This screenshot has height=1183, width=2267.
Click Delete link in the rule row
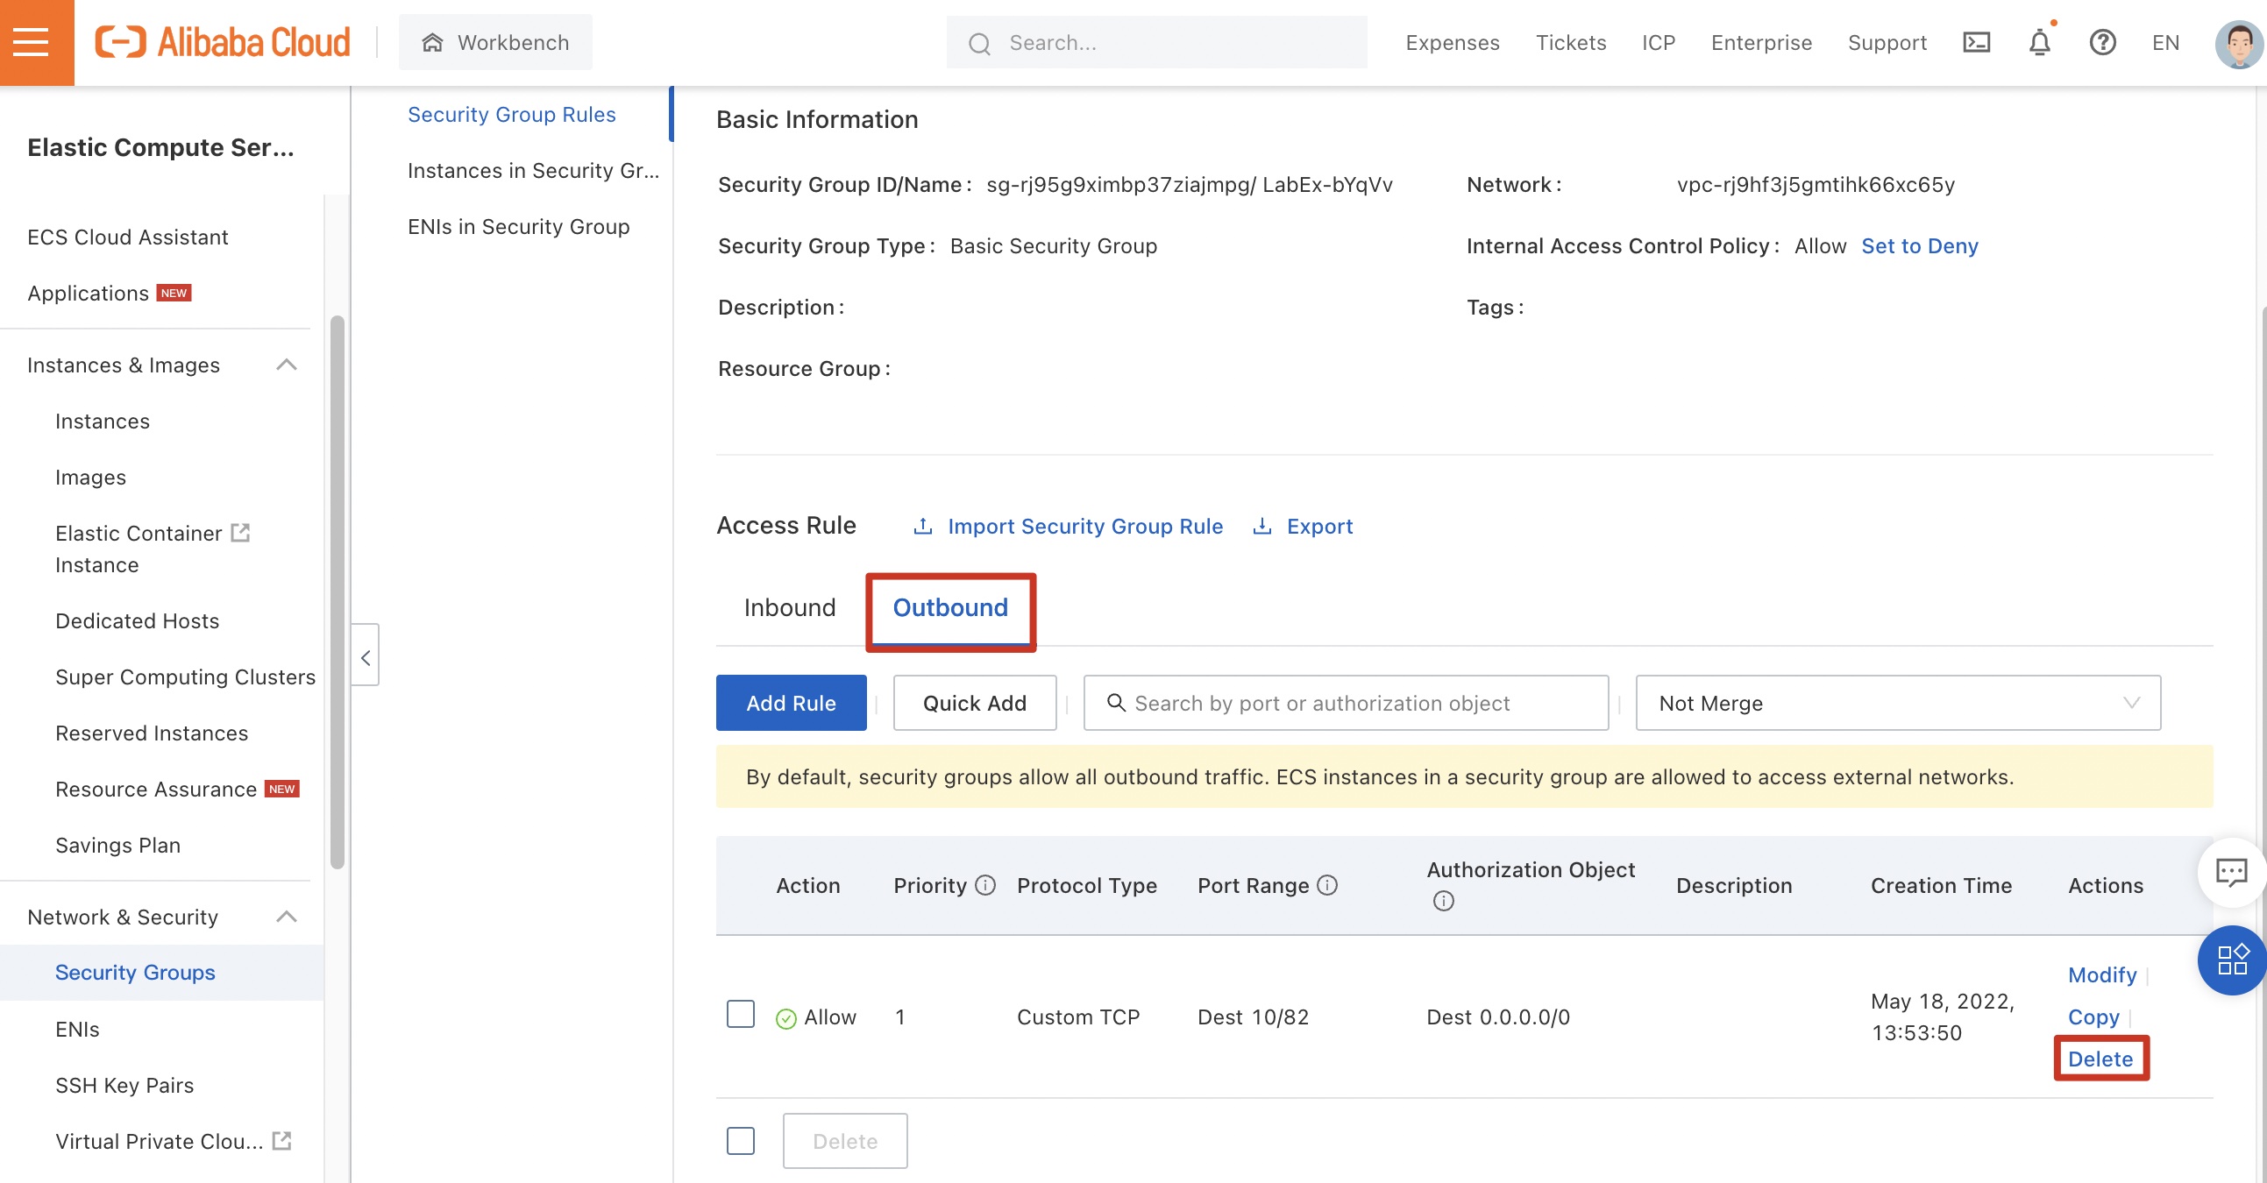tap(2100, 1059)
